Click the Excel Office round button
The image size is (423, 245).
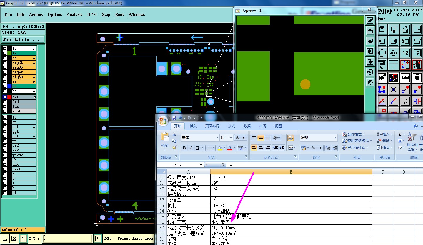coord(163,120)
